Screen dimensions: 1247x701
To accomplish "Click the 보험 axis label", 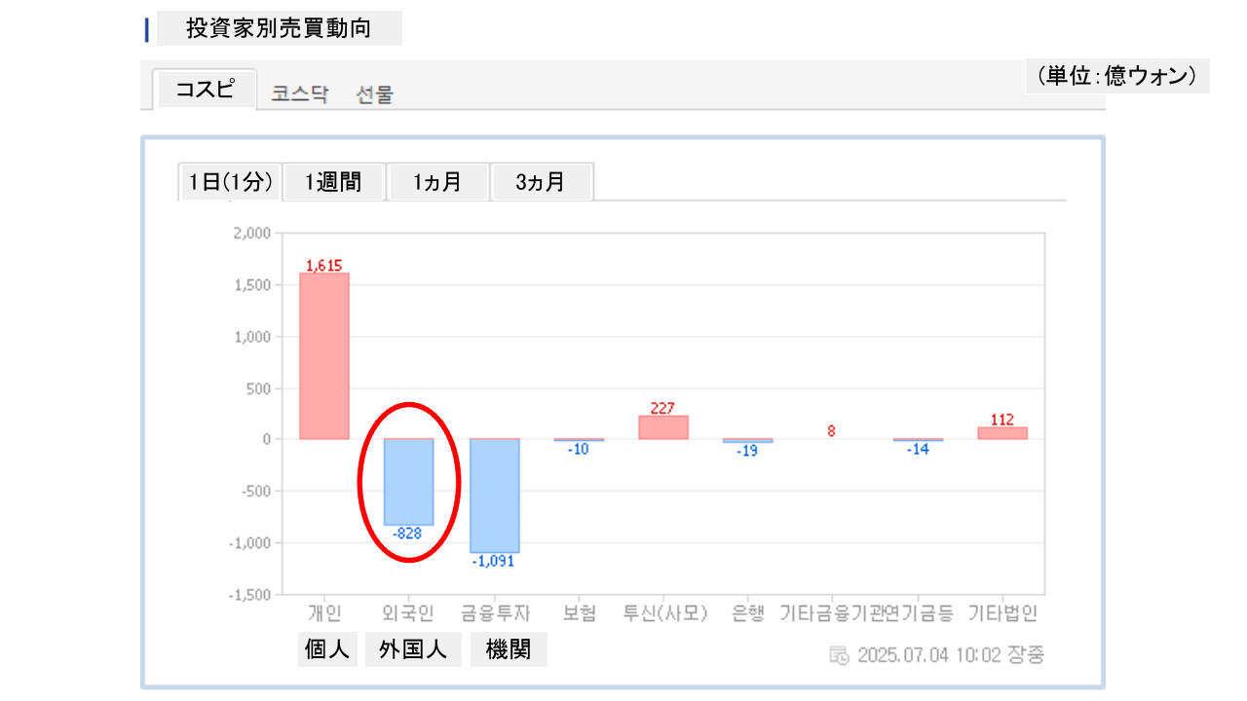I will (579, 613).
